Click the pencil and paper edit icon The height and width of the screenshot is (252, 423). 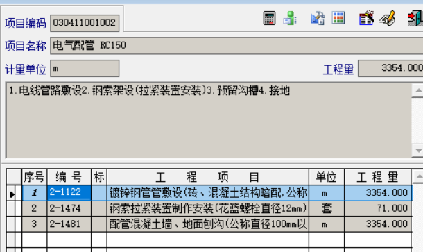[x=388, y=18]
